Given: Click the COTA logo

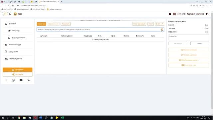Looking at the screenshot, I should 6,14.
